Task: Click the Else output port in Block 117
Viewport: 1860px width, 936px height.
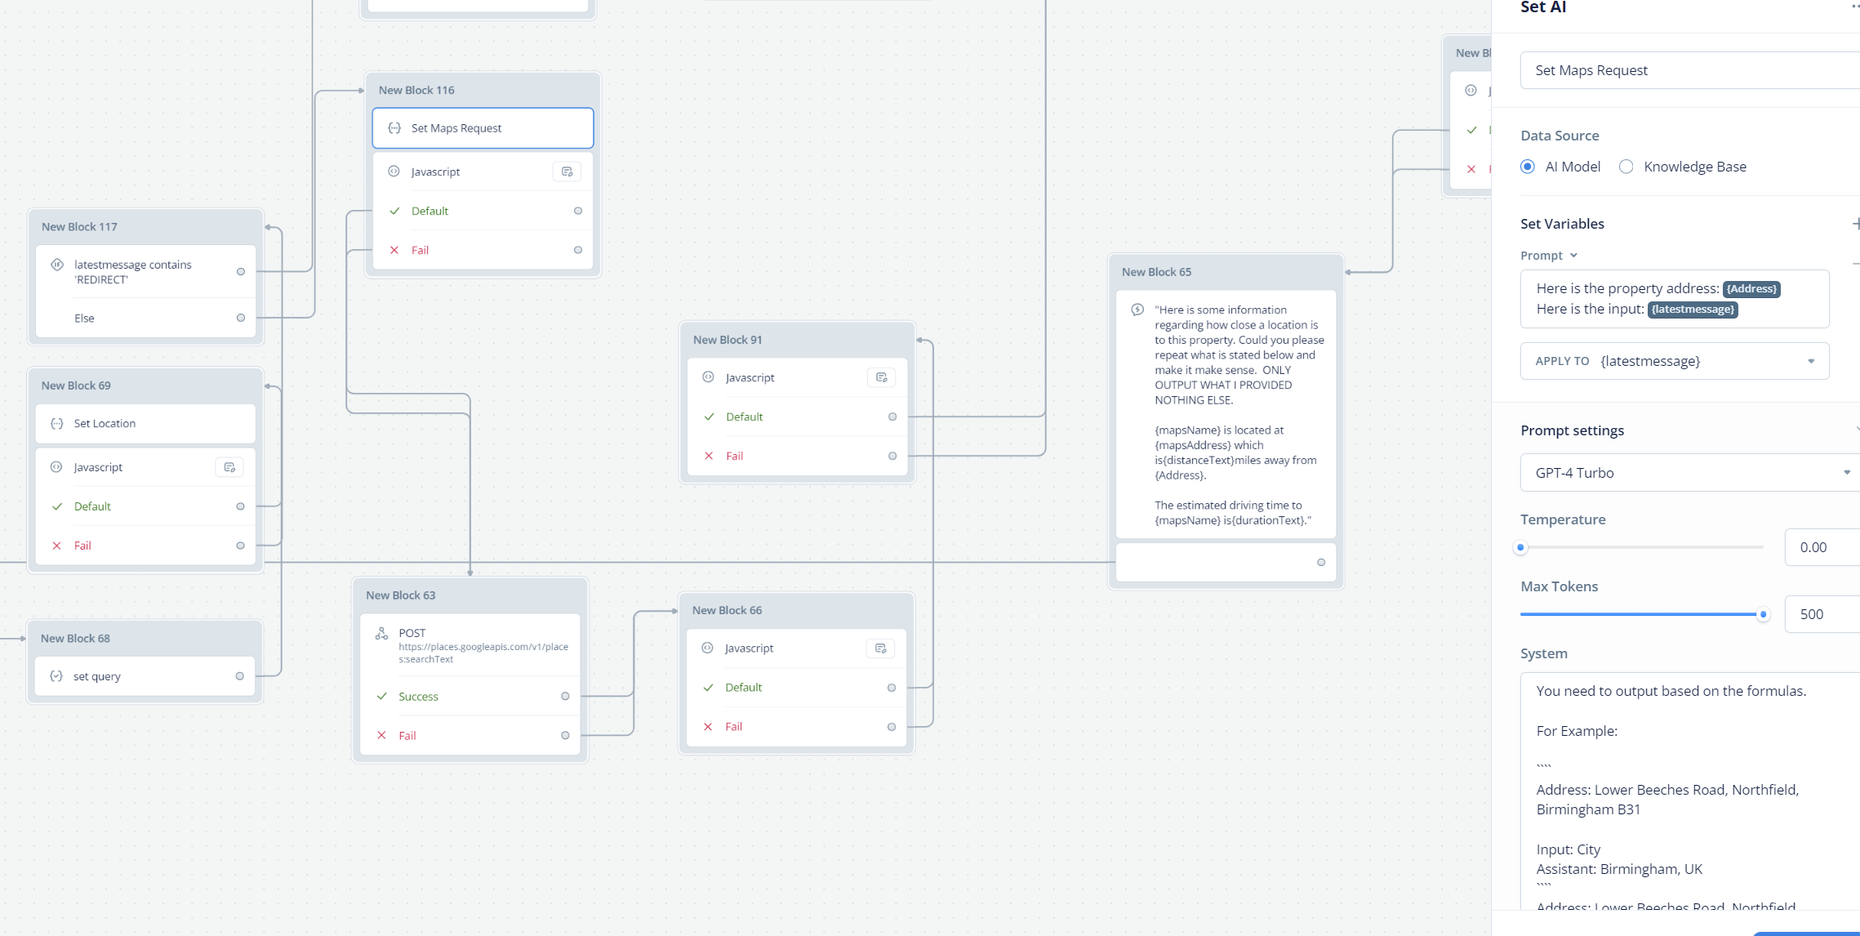Action: tap(241, 318)
